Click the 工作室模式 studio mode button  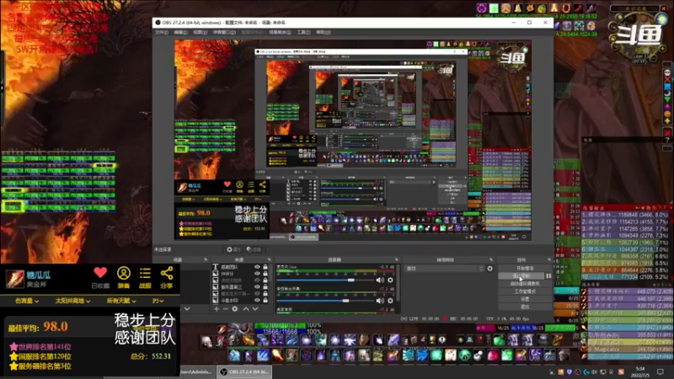pyautogui.click(x=525, y=291)
